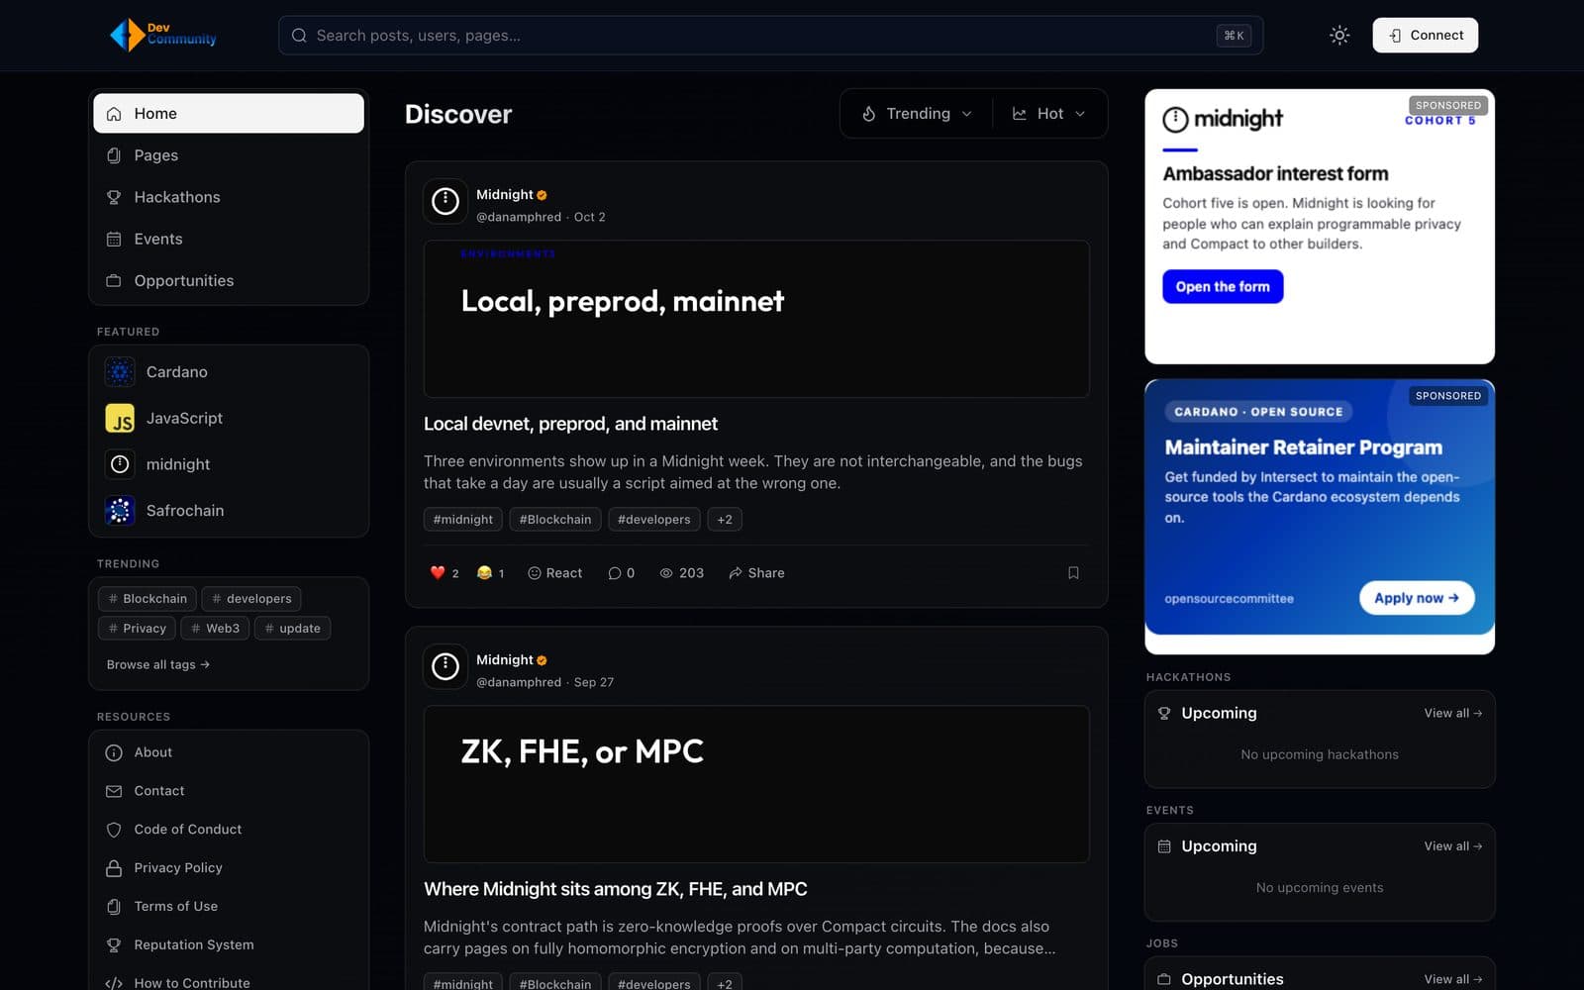This screenshot has width=1584, height=990.
Task: Open the Local, preprod, mainnet cover image
Action: 756,319
